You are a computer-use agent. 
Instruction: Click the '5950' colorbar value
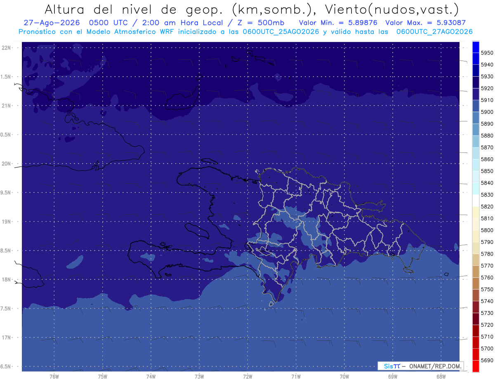[x=487, y=53]
